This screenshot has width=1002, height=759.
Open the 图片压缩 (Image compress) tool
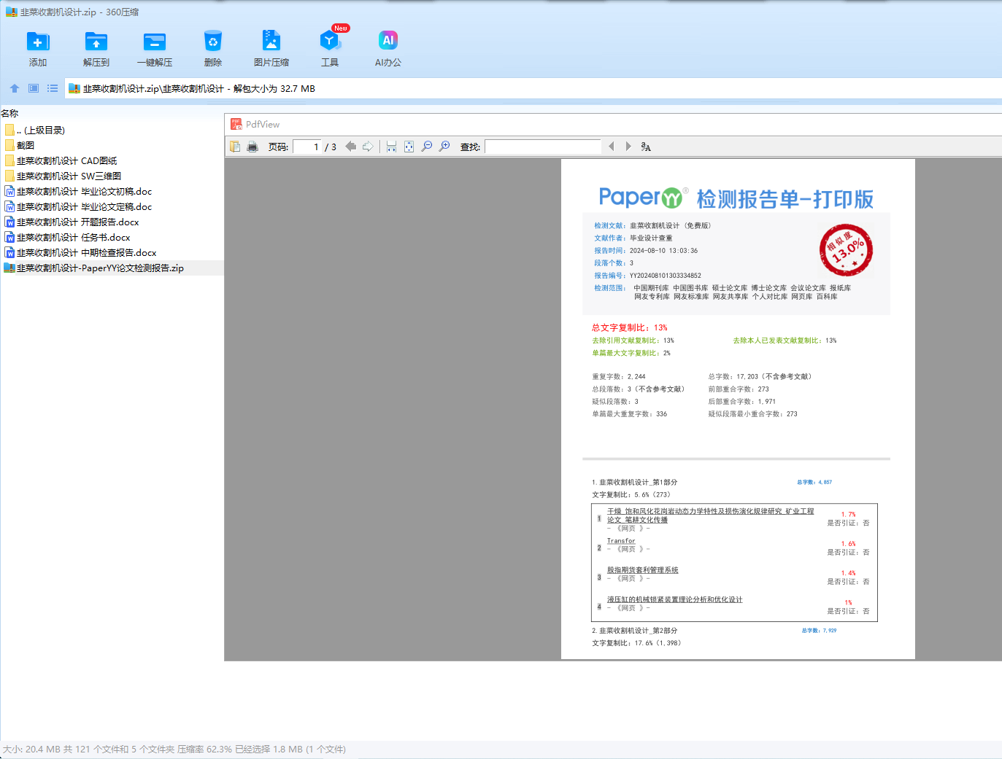coord(271,42)
